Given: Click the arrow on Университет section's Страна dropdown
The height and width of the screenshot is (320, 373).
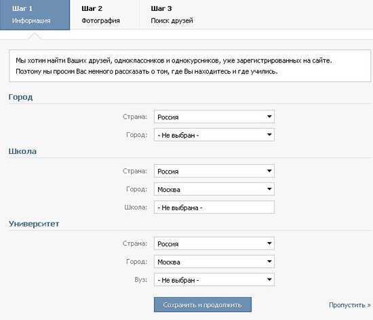Looking at the screenshot, I should point(269,243).
